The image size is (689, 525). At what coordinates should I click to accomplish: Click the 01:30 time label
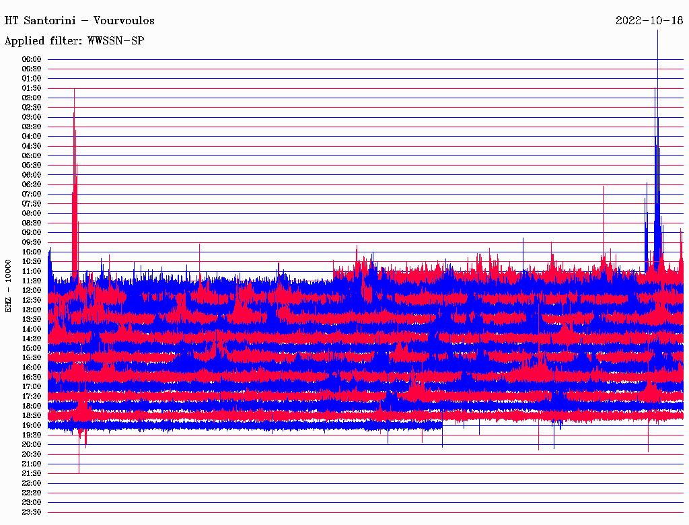tap(32, 88)
